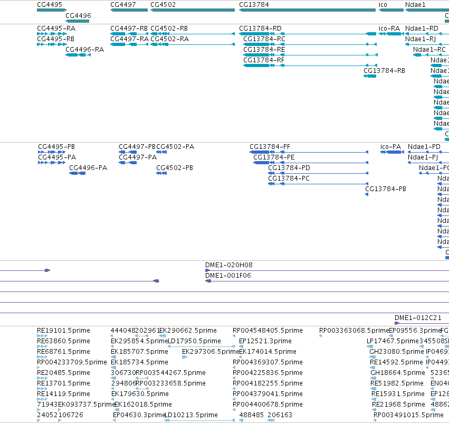Select BAC clone label DME1-012C21

pyautogui.click(x=418, y=317)
